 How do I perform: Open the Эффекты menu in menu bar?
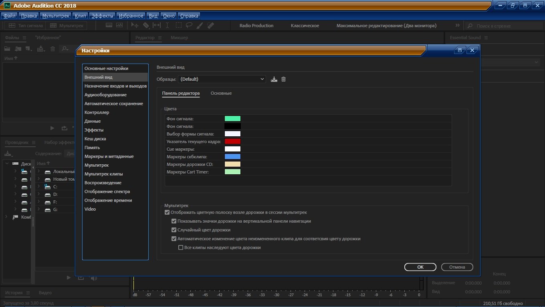point(102,16)
